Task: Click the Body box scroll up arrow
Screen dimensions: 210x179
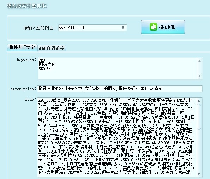Action: (x=199, y=101)
